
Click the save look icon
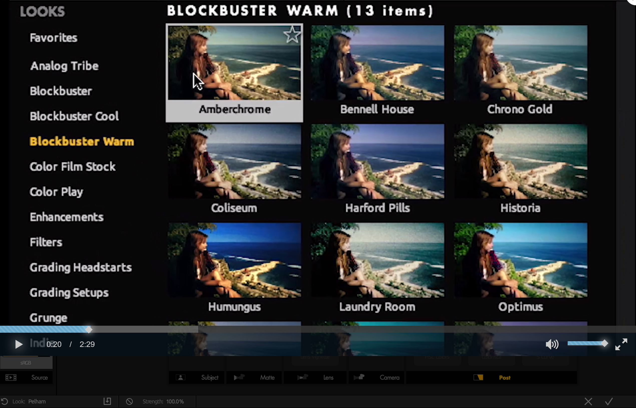click(107, 401)
